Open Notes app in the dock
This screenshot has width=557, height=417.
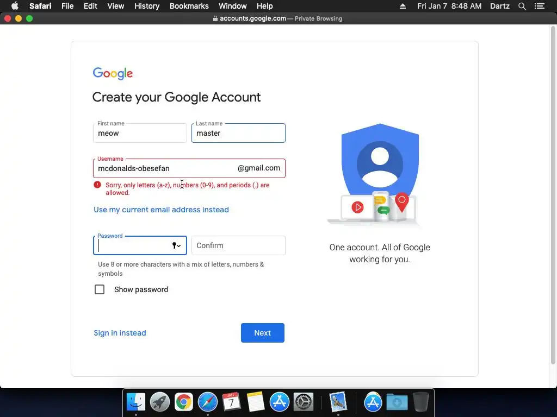[256, 402]
